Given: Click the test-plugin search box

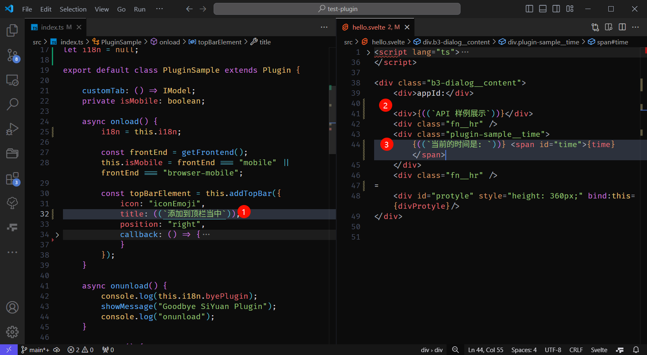Looking at the screenshot, I should pyautogui.click(x=337, y=9).
